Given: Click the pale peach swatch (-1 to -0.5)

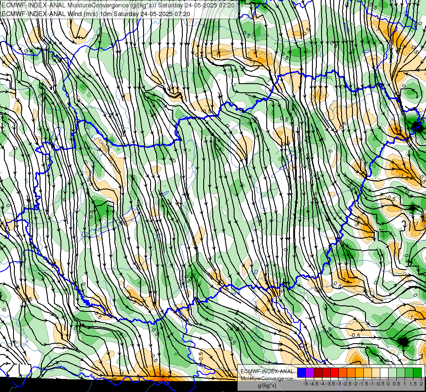Looking at the screenshot, I should [376, 372].
